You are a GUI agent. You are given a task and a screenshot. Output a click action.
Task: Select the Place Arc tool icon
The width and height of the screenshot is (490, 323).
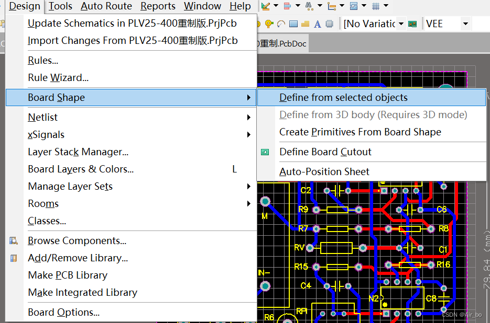(281, 24)
